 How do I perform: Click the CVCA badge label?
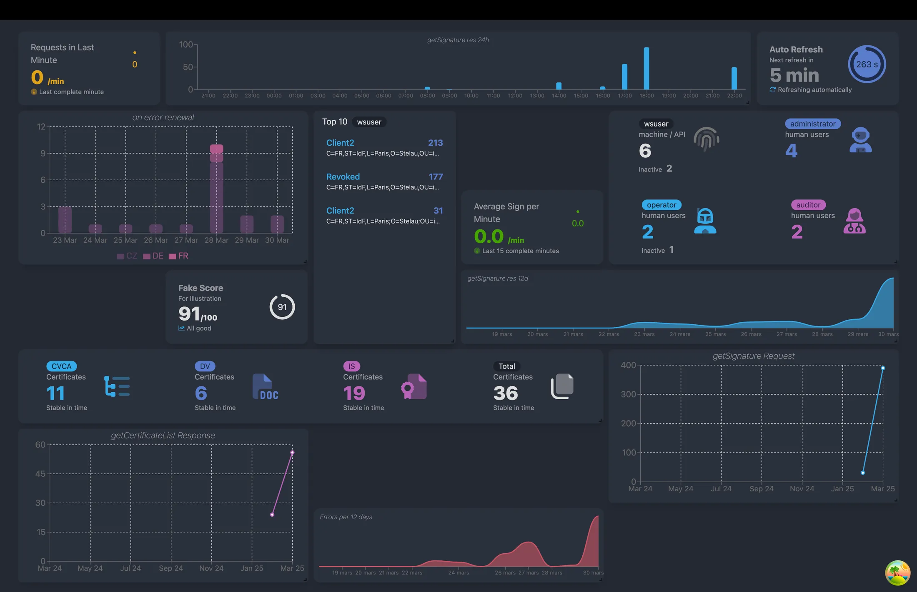tap(61, 366)
